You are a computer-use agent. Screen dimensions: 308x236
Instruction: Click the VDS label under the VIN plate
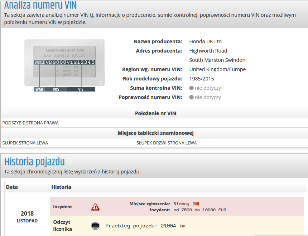[x=56, y=89]
